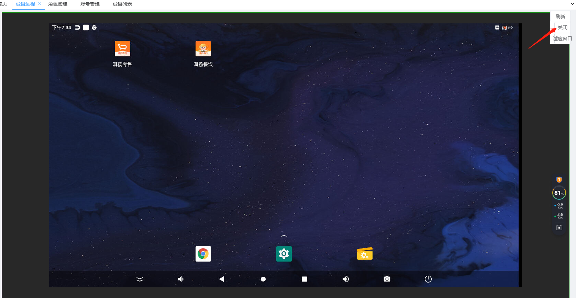
Task: Select the 设备远程 tab
Action: pyautogui.click(x=25, y=4)
